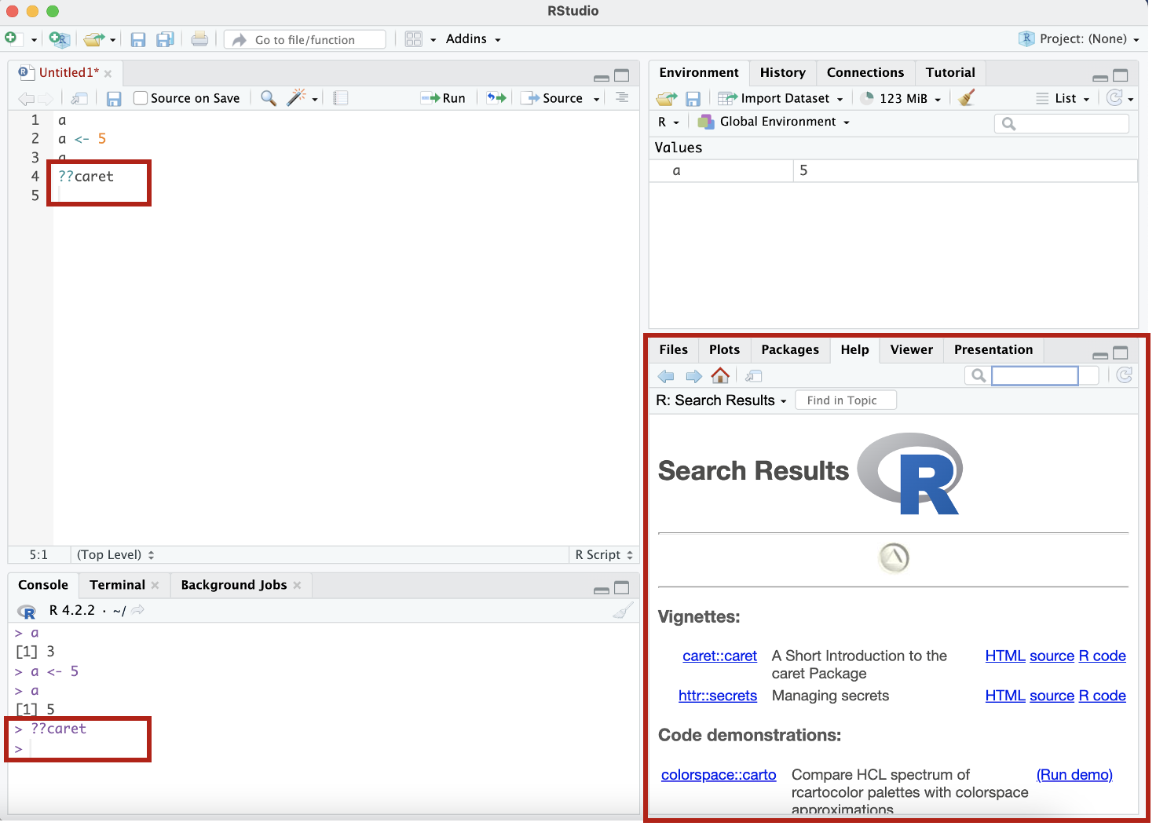
Task: Open Project (None) dropdown menu
Action: (1079, 39)
